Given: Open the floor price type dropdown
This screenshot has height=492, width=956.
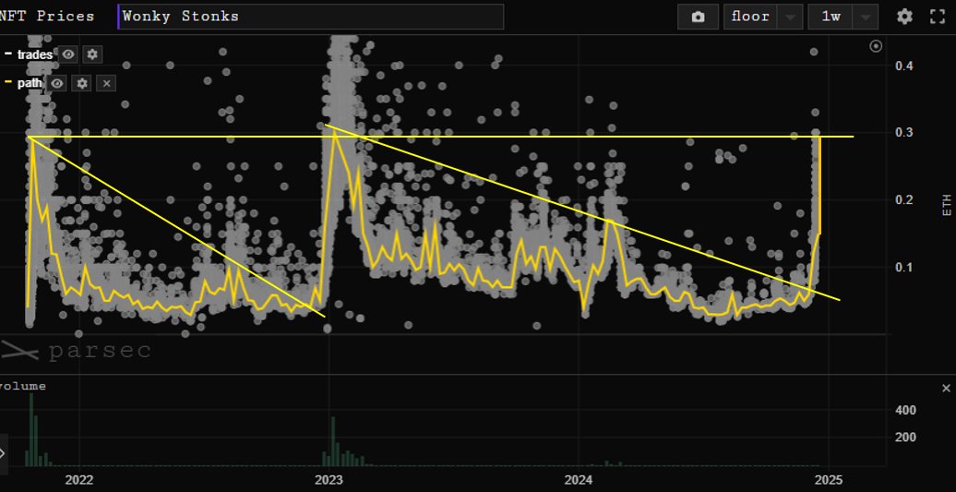Looking at the screenshot, I should coord(763,17).
